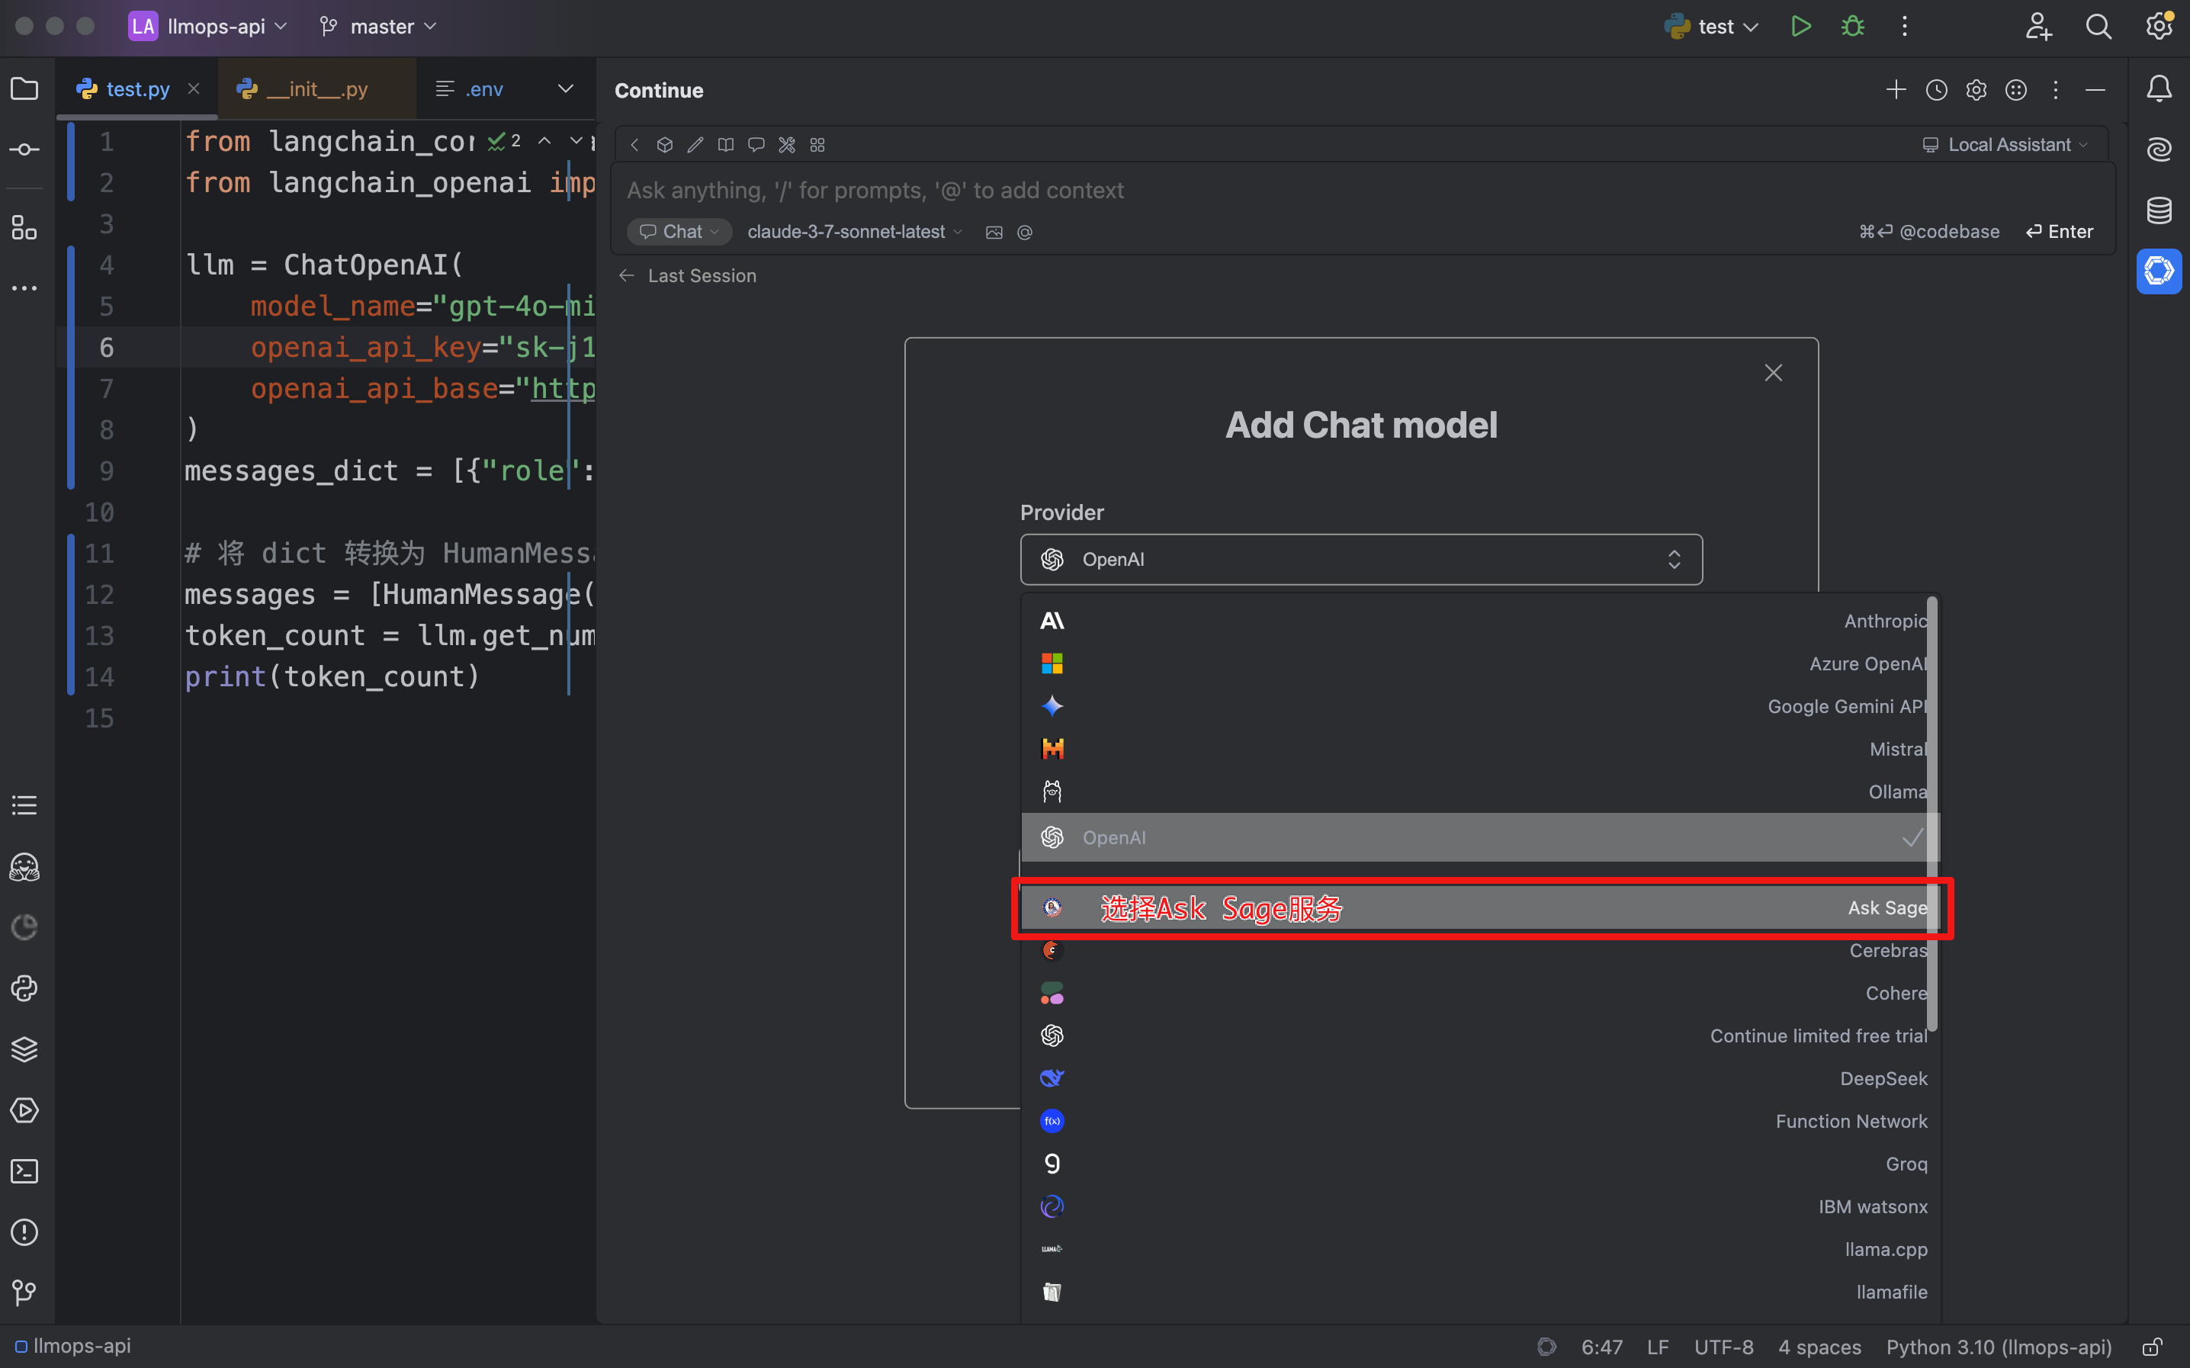
Task: Run the test configuration with the play icon
Action: click(1800, 26)
